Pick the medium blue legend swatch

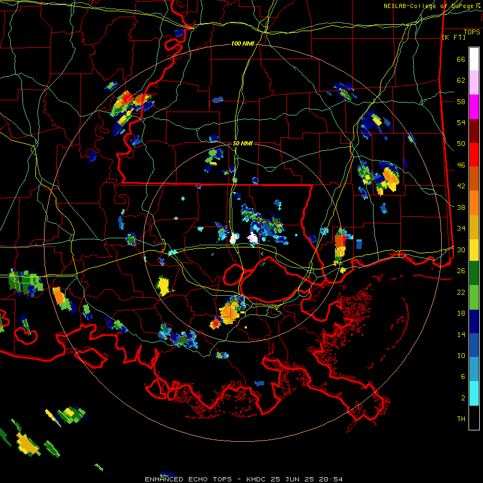click(x=474, y=345)
